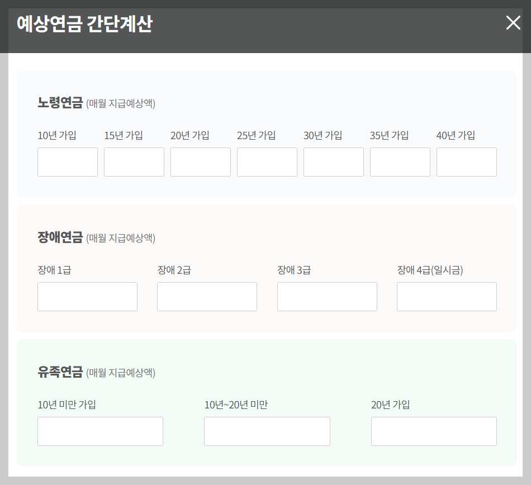Click the 장애 4급(일시금) label
Screen dimensions: 531x485
tap(430, 270)
